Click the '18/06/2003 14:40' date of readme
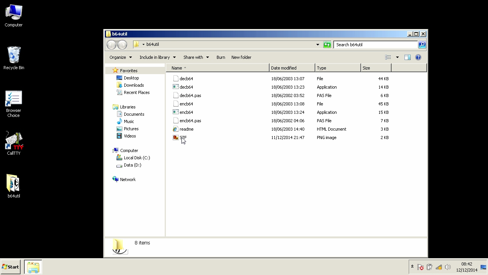This screenshot has height=275, width=488. 288,129
